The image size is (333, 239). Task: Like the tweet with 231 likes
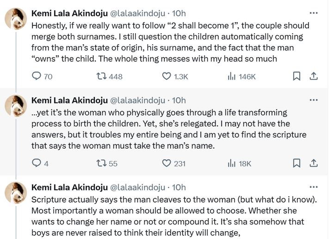point(167,163)
